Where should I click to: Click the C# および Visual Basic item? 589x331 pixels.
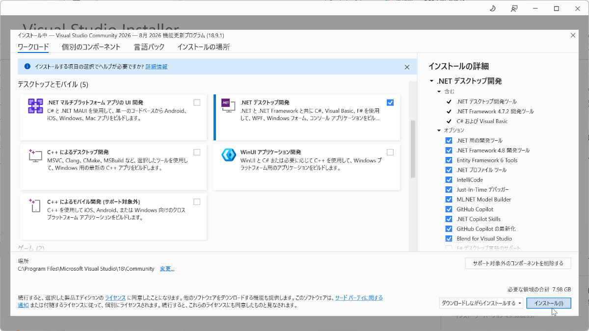(x=482, y=121)
